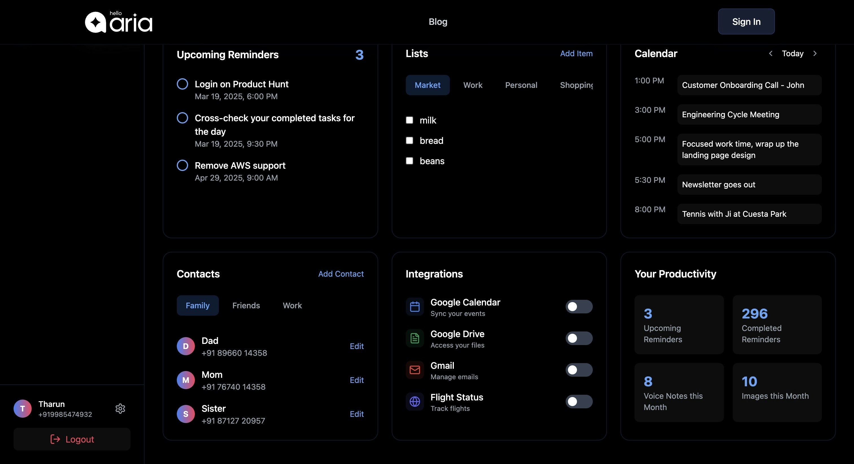
Task: Click the Add Contact link
Action: tap(341, 274)
